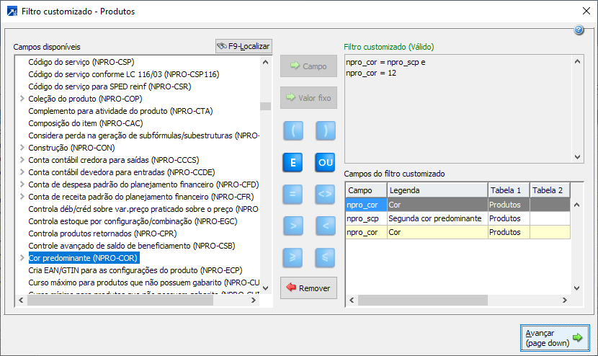Insert the equals operator
Viewport: 598px width, 356px height.
point(293,195)
